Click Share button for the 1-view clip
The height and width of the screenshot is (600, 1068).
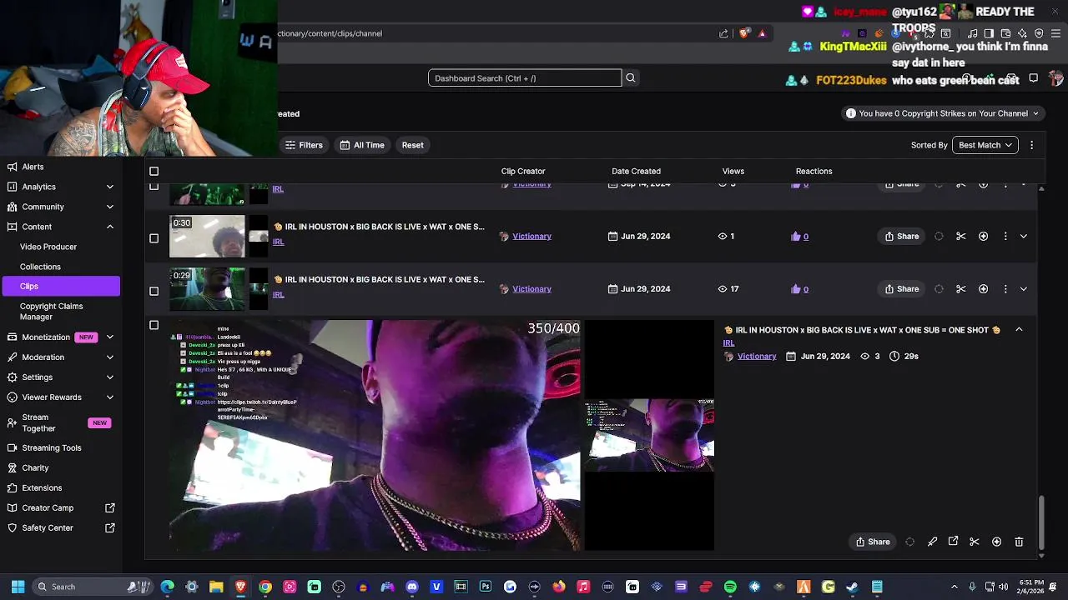click(x=902, y=237)
